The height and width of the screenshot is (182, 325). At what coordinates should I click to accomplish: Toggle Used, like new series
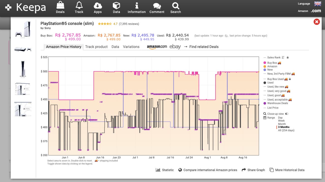pos(276,87)
